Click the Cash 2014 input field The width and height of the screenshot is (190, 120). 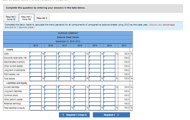(109, 54)
